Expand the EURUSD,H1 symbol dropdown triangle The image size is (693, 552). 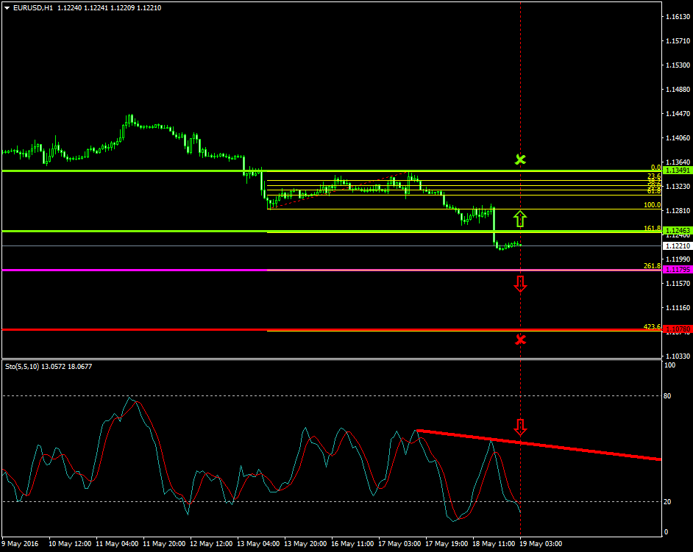tap(7, 7)
